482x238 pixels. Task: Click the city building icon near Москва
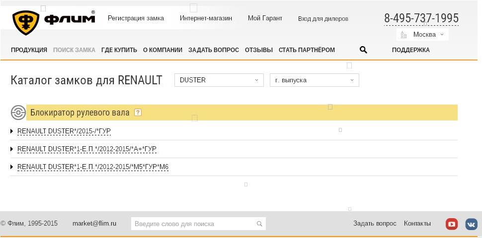tap(403, 35)
